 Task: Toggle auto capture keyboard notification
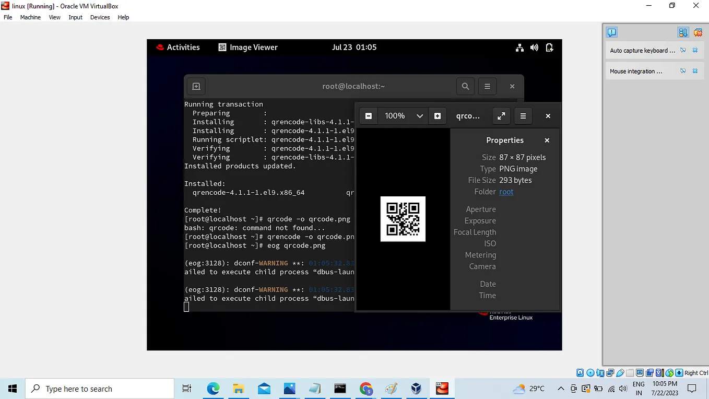pyautogui.click(x=683, y=50)
